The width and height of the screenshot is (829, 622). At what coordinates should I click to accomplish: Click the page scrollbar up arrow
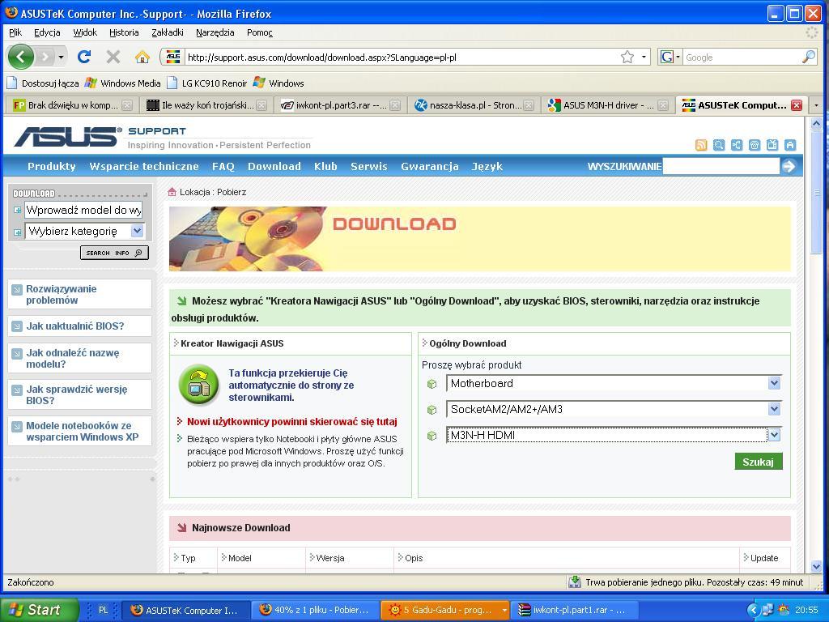tap(816, 123)
